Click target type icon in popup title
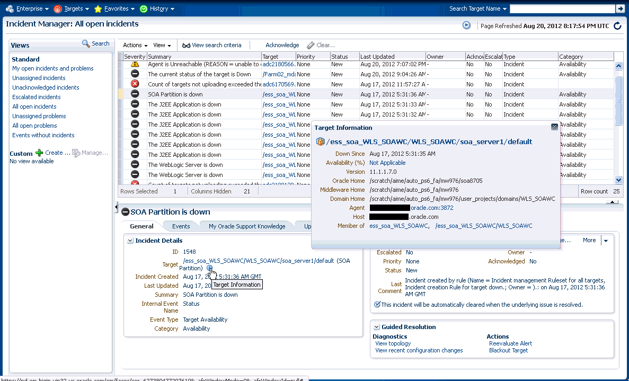This screenshot has width=629, height=381. (320, 141)
